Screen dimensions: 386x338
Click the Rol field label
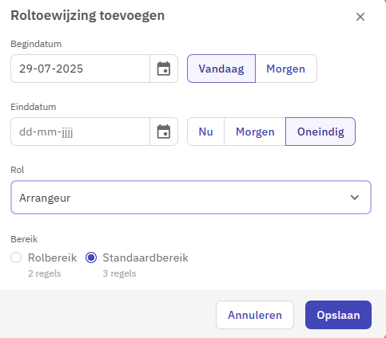pos(18,170)
